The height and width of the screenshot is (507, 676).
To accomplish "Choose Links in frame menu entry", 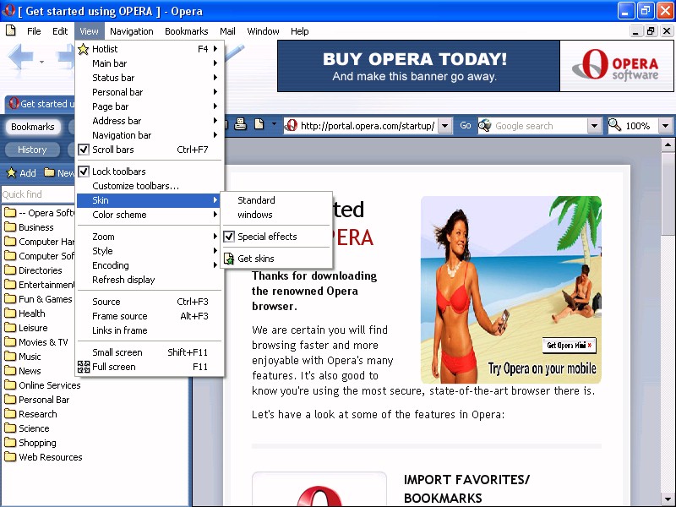I will [150, 330].
